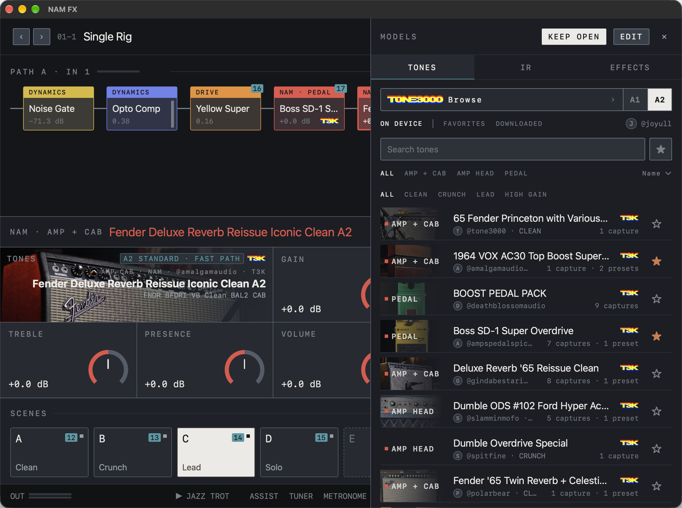Activate scene B Crunch

(x=133, y=452)
